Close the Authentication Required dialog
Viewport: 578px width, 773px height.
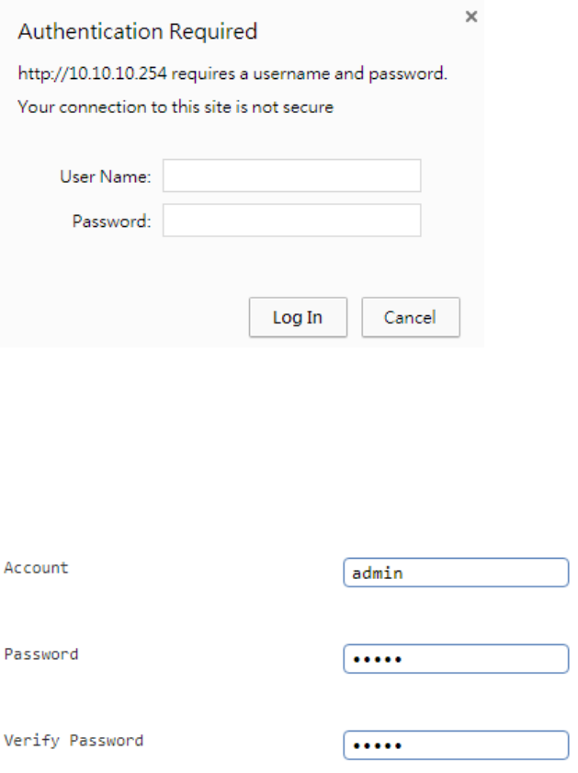pyautogui.click(x=471, y=17)
